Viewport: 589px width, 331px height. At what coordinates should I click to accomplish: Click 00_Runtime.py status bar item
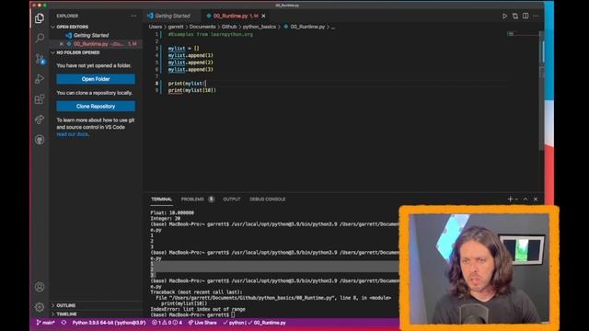click(267, 323)
